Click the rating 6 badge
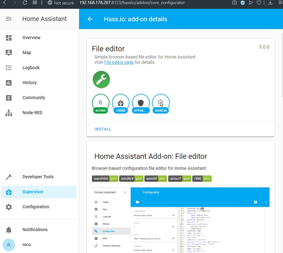Viewport: 283px width, 253px height. (101, 103)
